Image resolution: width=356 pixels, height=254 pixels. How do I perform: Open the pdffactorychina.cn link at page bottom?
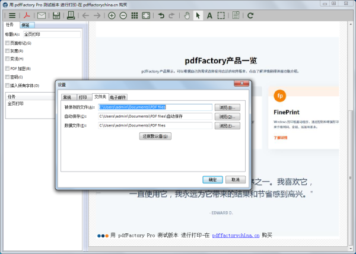tap(236, 236)
